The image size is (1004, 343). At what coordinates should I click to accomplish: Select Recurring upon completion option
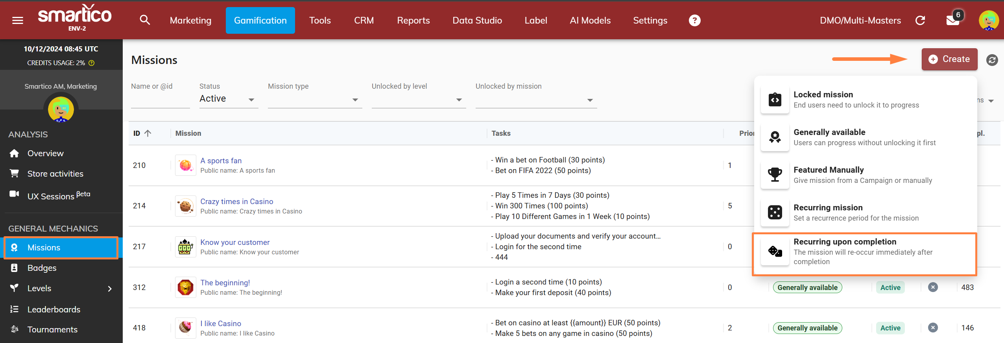[x=864, y=252]
